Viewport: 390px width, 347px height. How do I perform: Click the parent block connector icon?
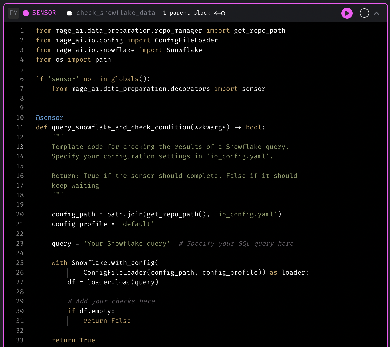coord(220,13)
